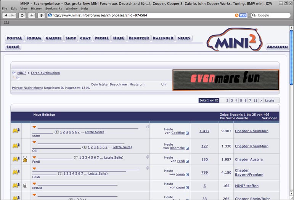The width and height of the screenshot is (294, 200).
Task: Open the Bookmarks menu
Action: [53, 8]
